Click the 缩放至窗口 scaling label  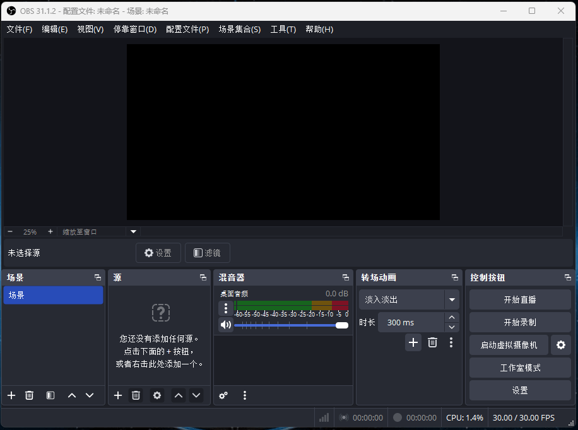[x=80, y=232]
